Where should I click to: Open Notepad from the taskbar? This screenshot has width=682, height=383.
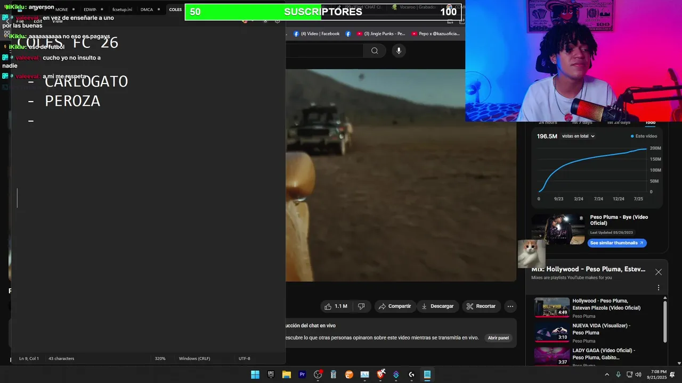tap(427, 374)
